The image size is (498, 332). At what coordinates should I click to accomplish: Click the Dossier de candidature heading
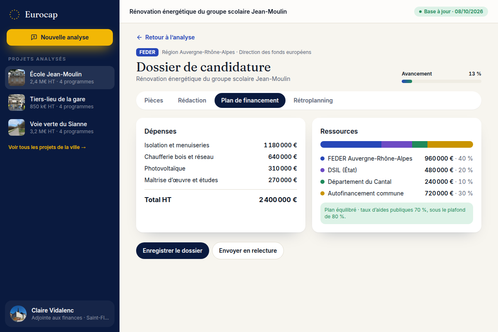[x=203, y=67]
